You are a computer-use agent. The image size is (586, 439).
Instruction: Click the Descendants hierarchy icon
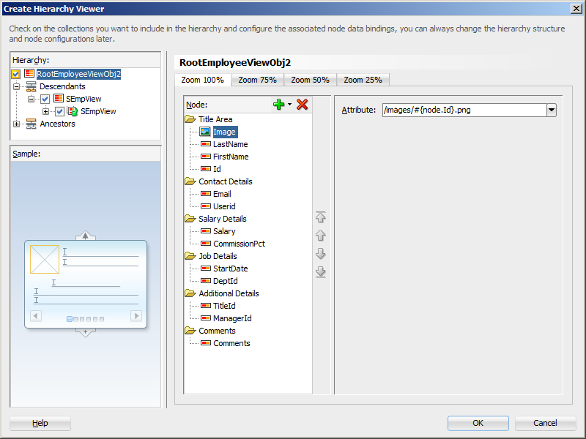coord(31,86)
